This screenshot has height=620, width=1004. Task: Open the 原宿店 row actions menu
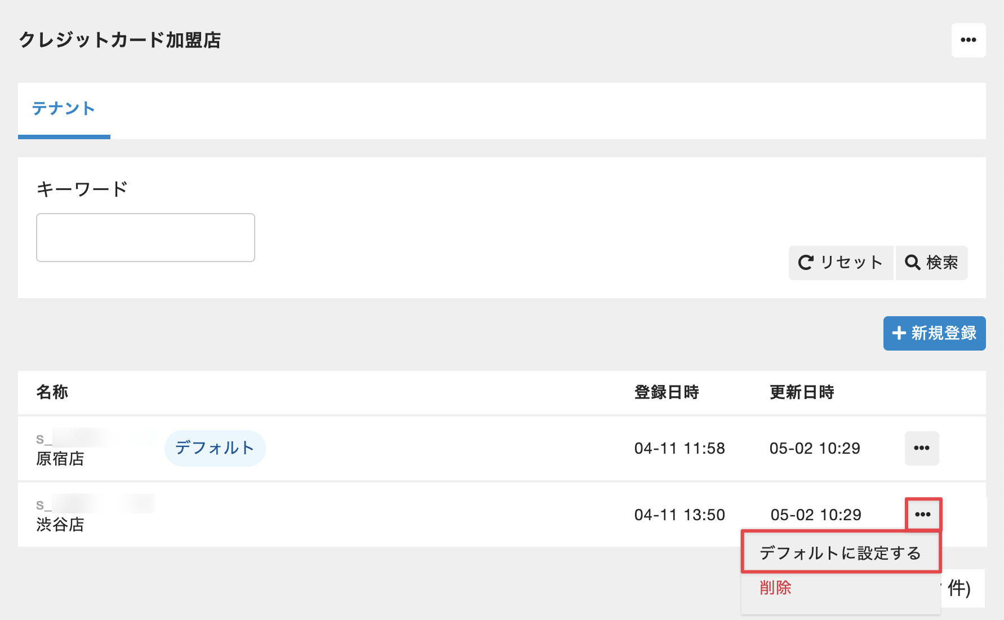tap(921, 448)
